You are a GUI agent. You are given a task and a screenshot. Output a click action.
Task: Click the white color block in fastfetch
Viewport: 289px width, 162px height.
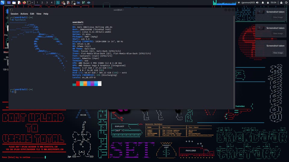coord(100,84)
